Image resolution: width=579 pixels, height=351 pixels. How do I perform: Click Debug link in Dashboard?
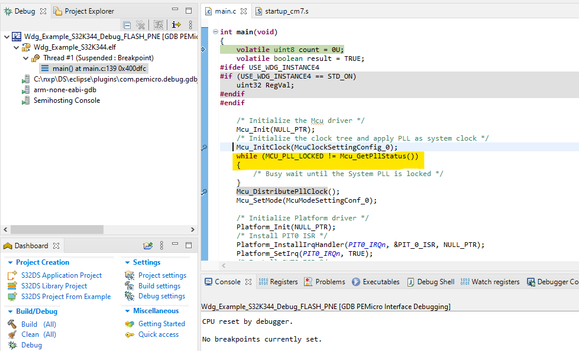[31, 345]
